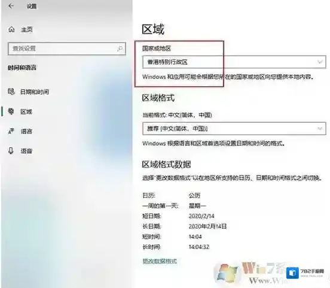Click the 语音 microphone icon
This screenshot has width=330, height=288.
point(11,150)
